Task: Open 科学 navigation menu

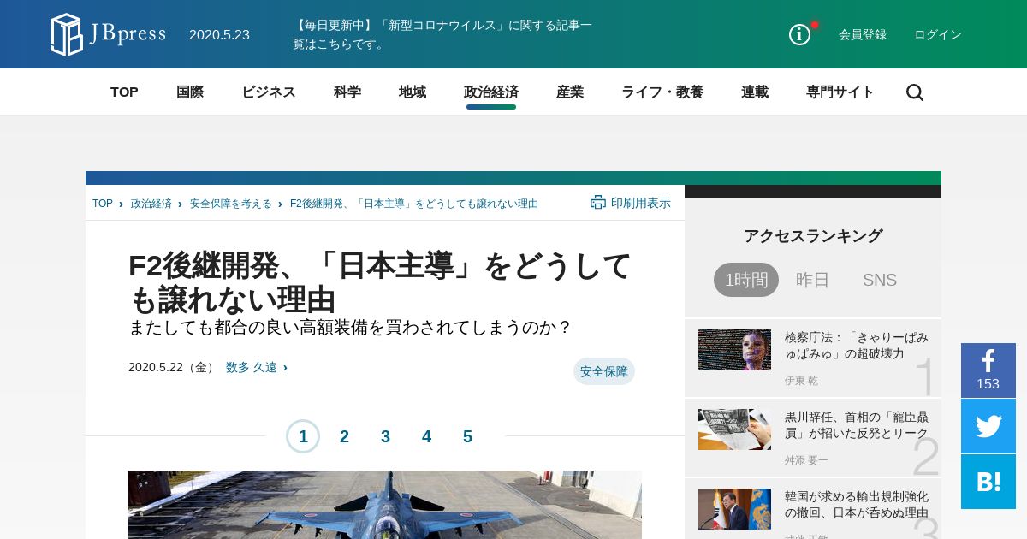Action: pyautogui.click(x=347, y=92)
